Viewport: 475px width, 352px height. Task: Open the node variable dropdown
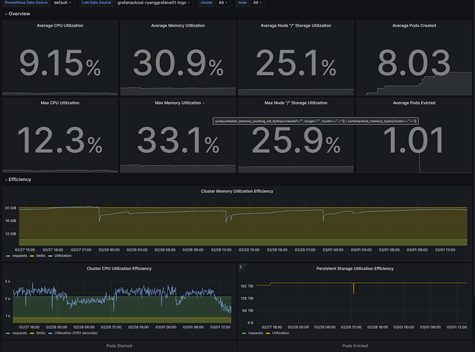[x=258, y=3]
